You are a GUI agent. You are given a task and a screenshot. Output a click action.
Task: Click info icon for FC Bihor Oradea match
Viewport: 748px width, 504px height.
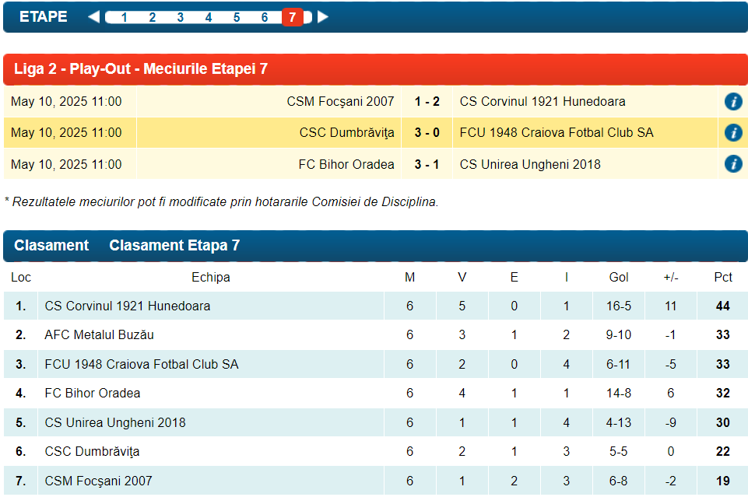click(732, 164)
